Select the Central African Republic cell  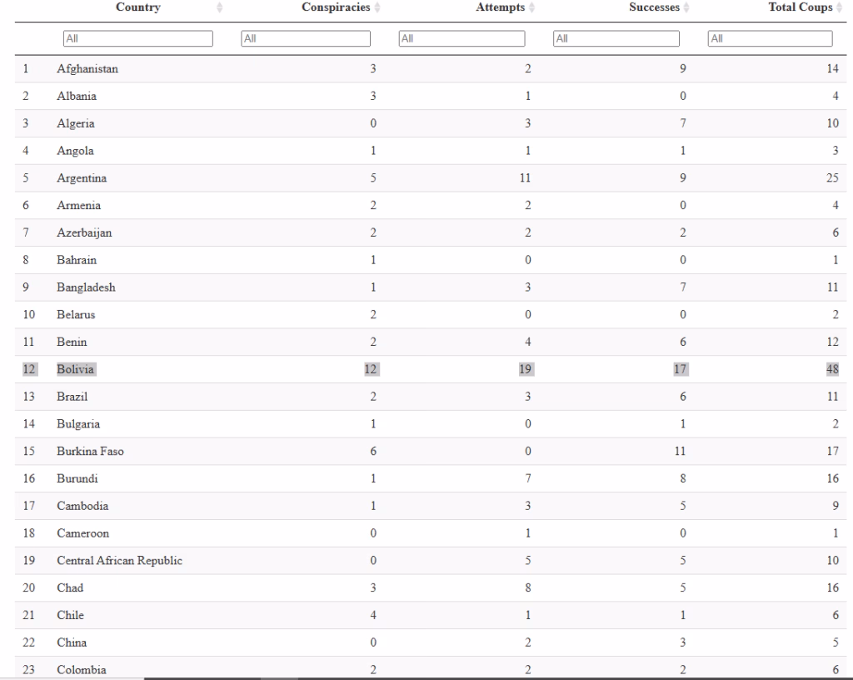click(119, 561)
